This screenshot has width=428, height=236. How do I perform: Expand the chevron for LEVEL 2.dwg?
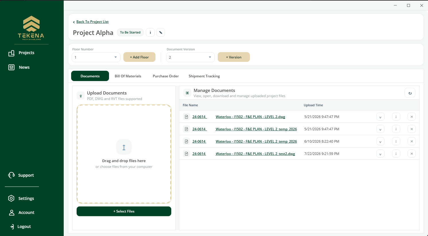pyautogui.click(x=380, y=117)
